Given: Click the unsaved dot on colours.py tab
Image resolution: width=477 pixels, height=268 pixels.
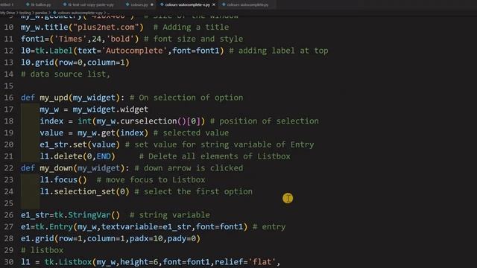Looking at the screenshot, I should coord(152,5).
